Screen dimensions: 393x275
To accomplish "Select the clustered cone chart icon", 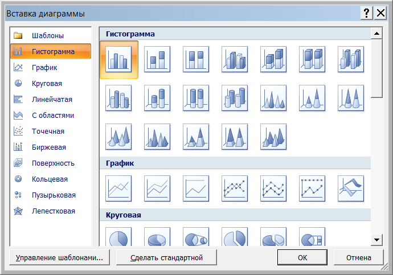I will click(x=273, y=98).
